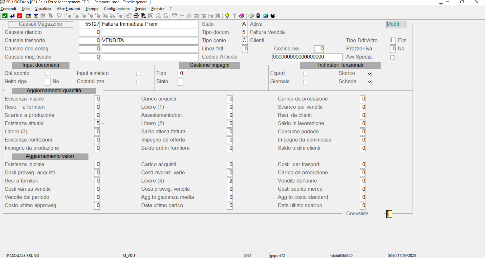The width and height of the screenshot is (485, 258).
Task: Open the purple help book icon
Action: pyautogui.click(x=242, y=16)
